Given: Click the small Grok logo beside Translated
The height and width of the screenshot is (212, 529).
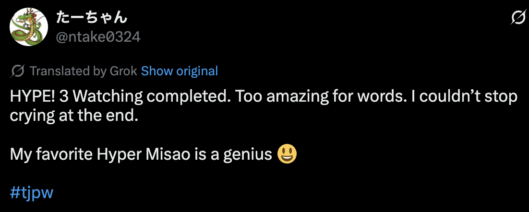Looking at the screenshot, I should pos(17,71).
